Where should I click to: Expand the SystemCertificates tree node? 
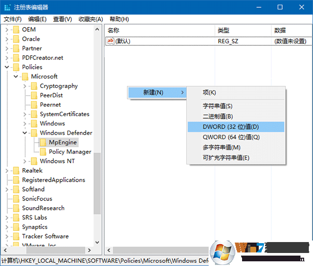pos(25,114)
